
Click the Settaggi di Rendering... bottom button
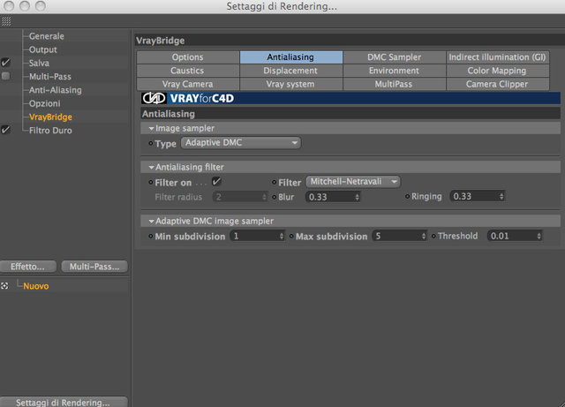64,402
